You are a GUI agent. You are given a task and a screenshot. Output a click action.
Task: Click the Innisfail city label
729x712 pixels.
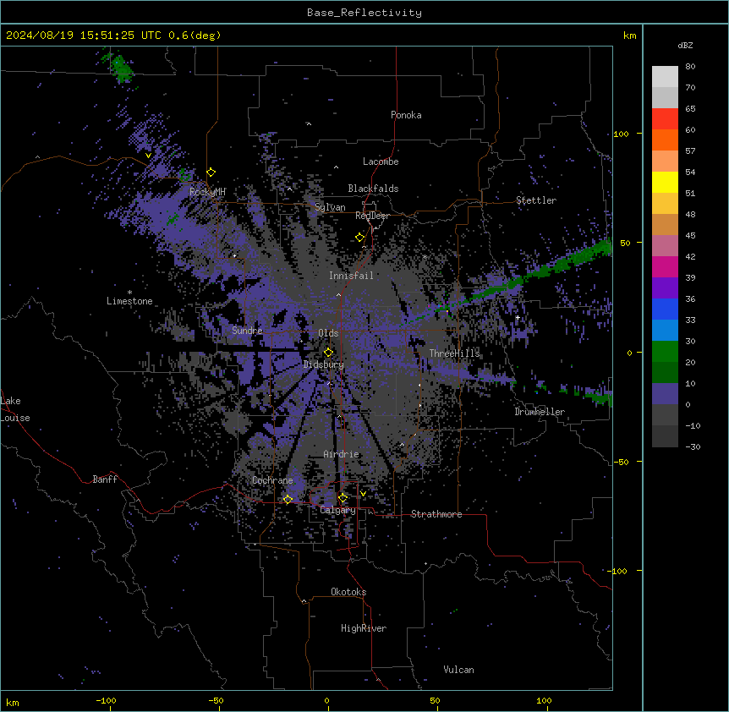(351, 276)
